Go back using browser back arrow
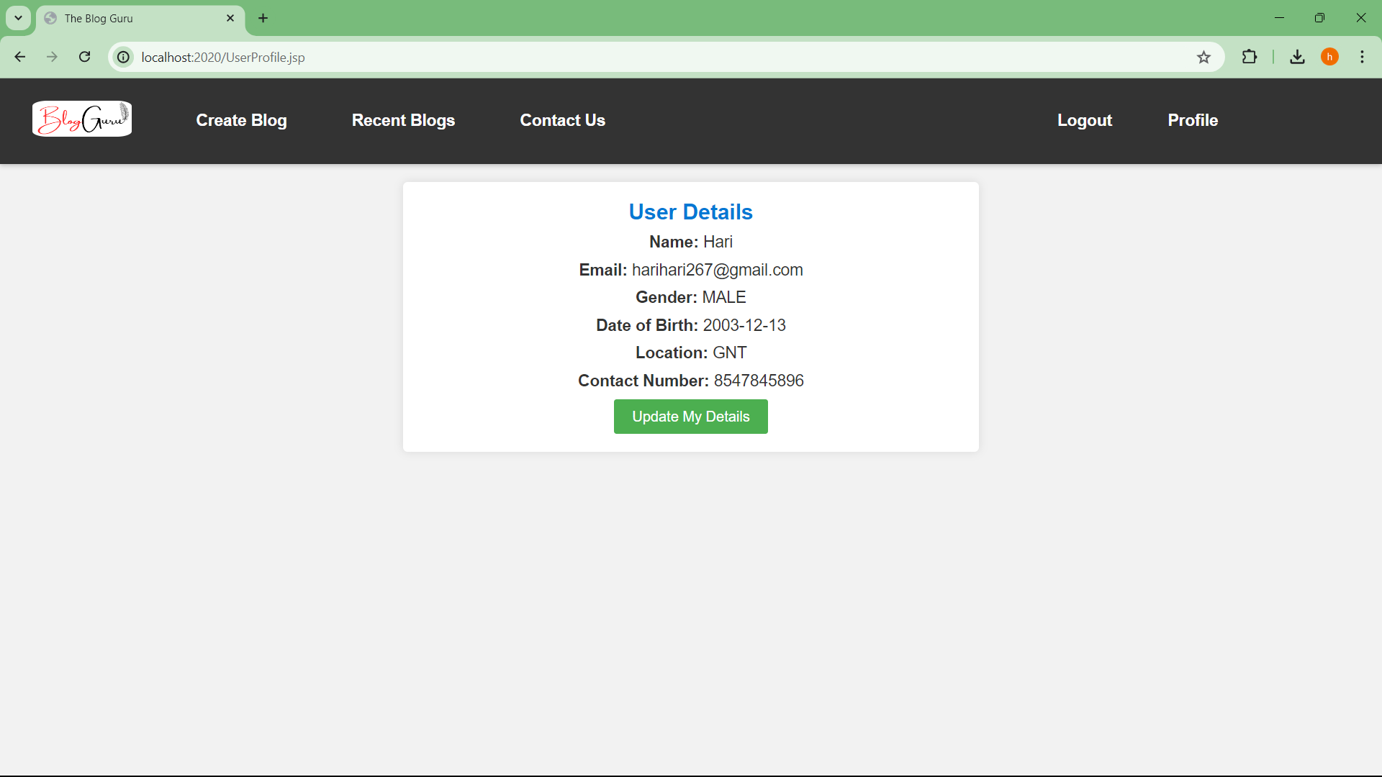This screenshot has height=777, width=1382. (20, 57)
